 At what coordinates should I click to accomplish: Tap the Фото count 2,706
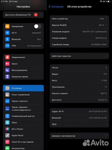(104, 81)
